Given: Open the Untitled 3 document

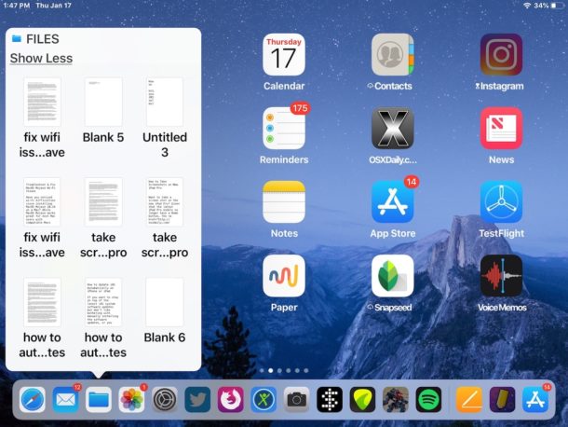Looking at the screenshot, I should (x=164, y=103).
